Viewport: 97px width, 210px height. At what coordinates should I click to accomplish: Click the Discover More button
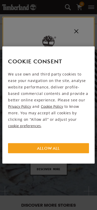click(x=49, y=169)
